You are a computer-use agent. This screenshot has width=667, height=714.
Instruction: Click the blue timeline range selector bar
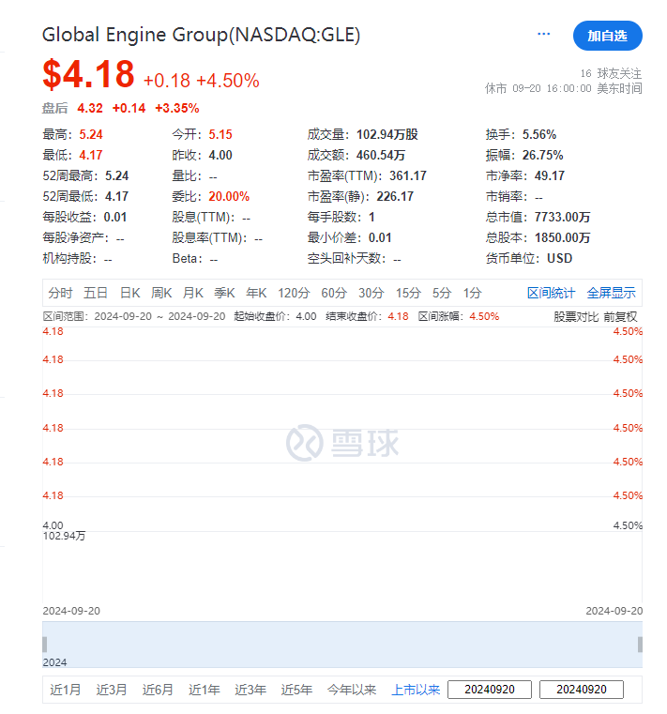(x=342, y=645)
